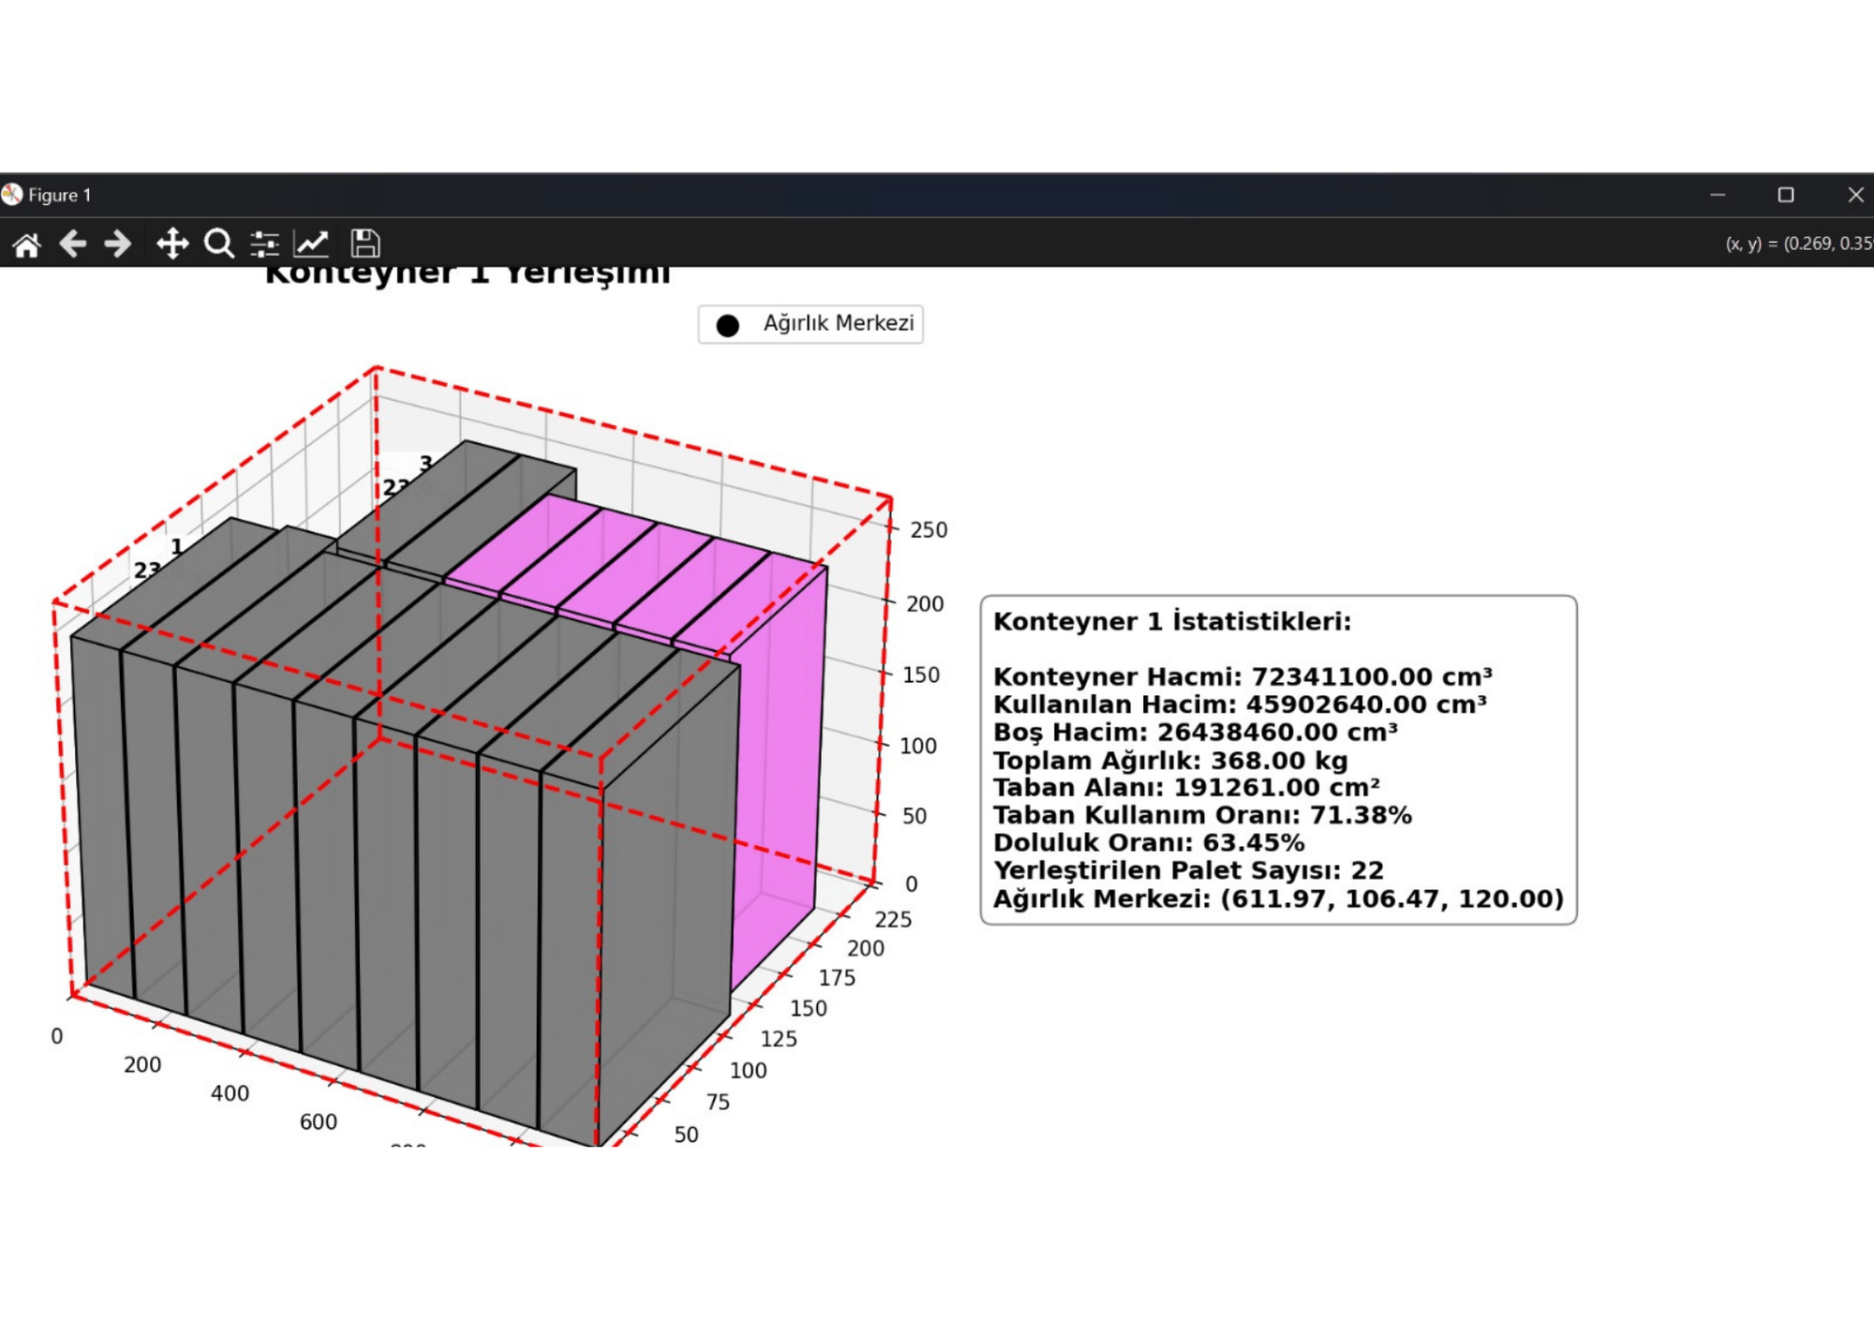Click Yerleştirilen Palet Sayısı: 22 line
This screenshot has height=1320, width=1874.
click(1189, 870)
